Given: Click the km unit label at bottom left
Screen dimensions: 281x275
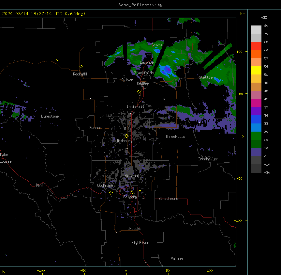Looking at the screenshot, I should (5, 271).
